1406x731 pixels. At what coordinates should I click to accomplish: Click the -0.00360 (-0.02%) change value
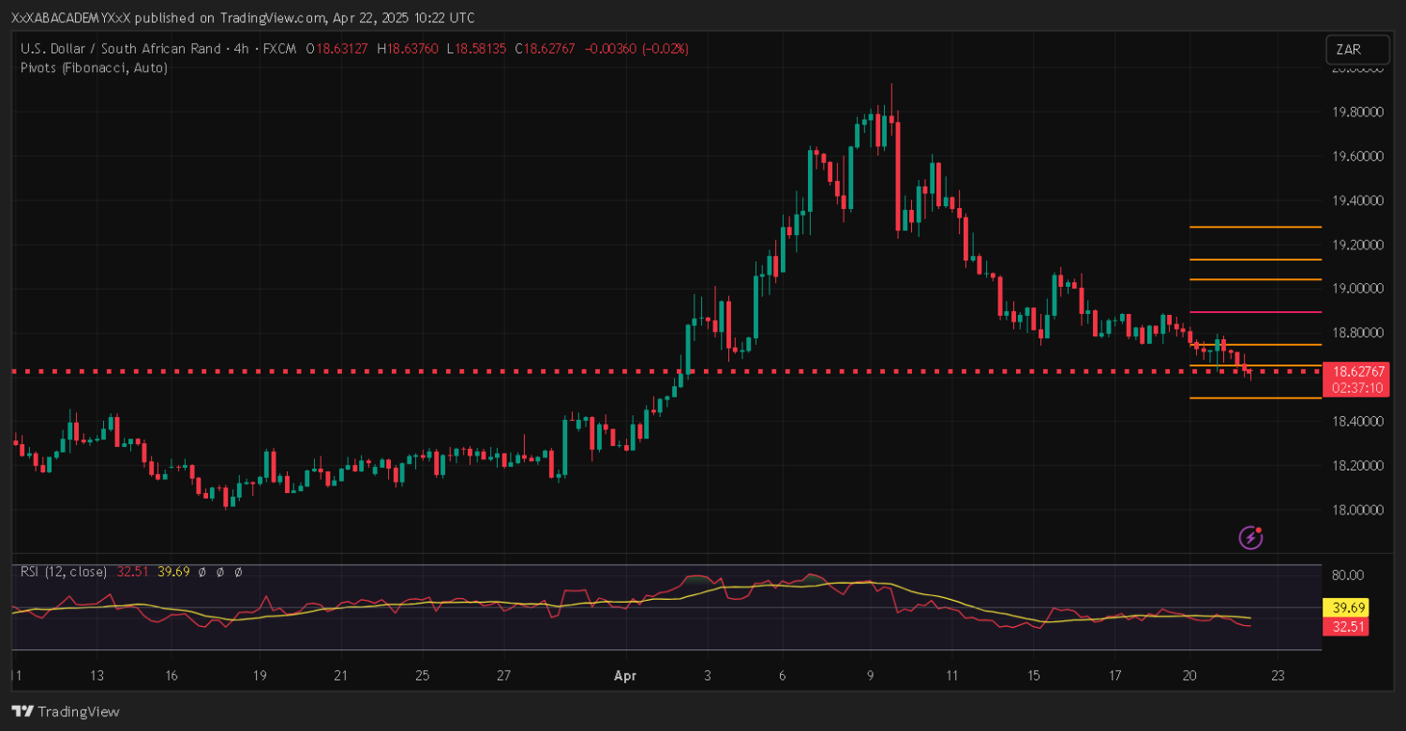point(636,49)
